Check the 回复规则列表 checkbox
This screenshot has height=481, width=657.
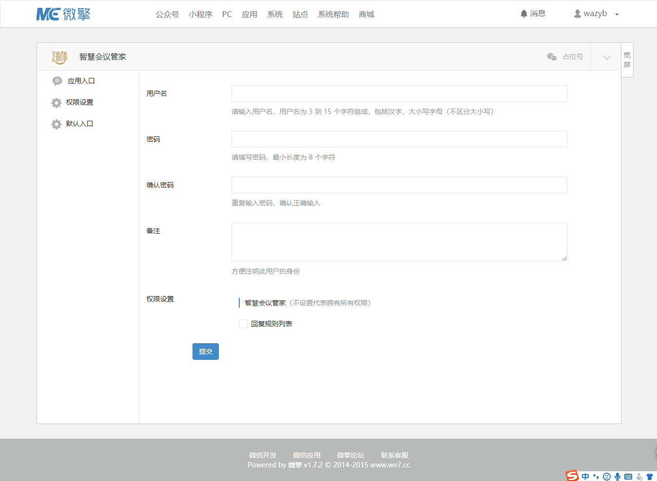pyautogui.click(x=243, y=324)
